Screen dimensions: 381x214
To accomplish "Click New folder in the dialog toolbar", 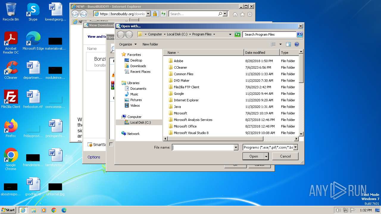I will [x=150, y=44].
